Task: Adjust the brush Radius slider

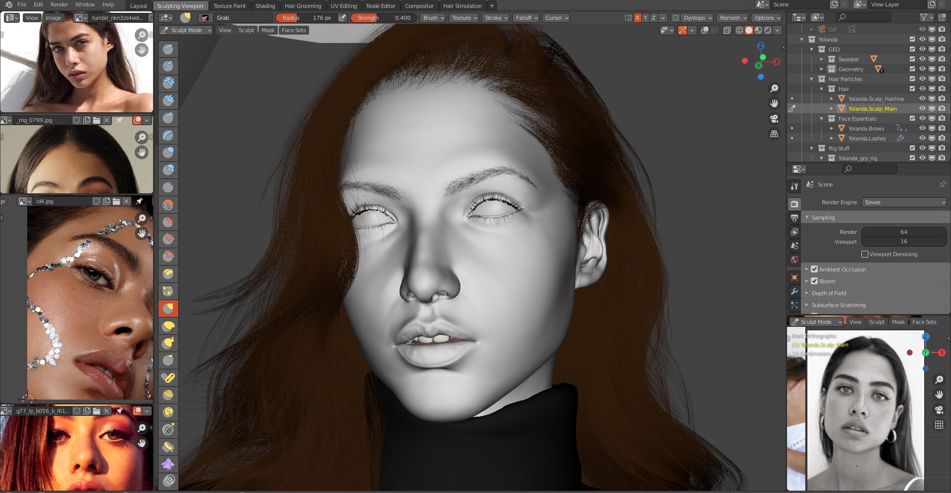Action: click(306, 18)
